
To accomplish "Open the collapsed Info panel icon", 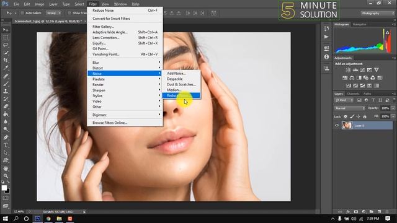I will pos(326,57).
